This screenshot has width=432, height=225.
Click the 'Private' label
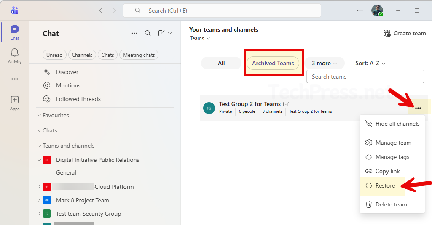(225, 111)
